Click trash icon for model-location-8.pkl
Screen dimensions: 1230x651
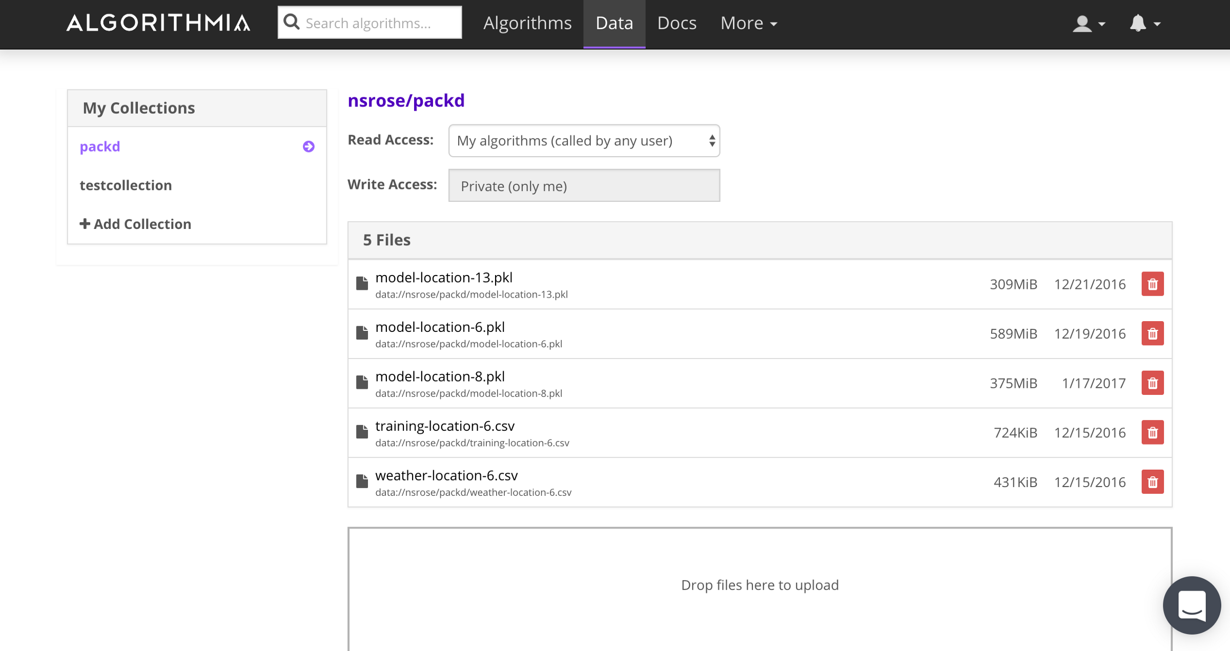1152,383
